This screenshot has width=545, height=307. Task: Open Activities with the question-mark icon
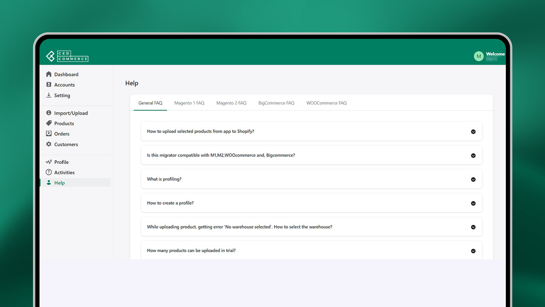pyautogui.click(x=49, y=172)
